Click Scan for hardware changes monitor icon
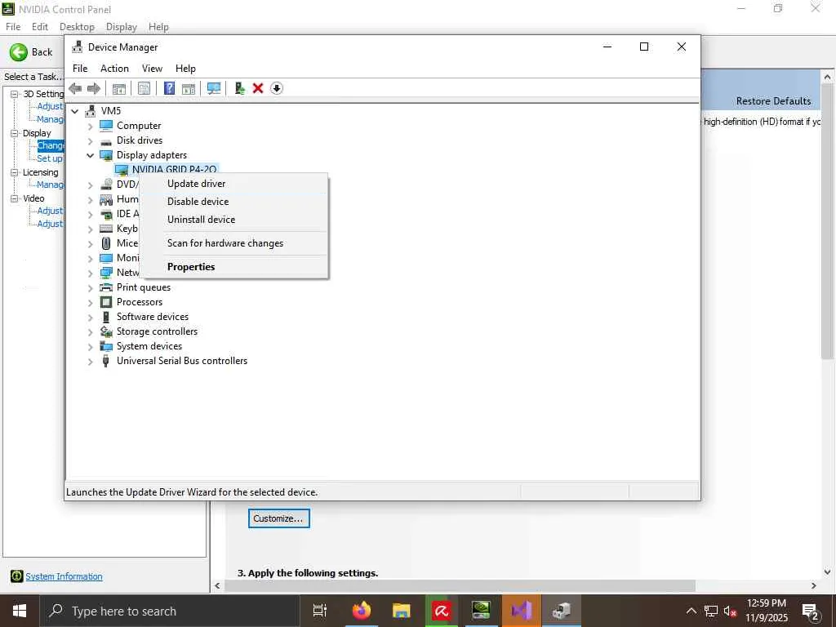The height and width of the screenshot is (627, 836). 214,88
